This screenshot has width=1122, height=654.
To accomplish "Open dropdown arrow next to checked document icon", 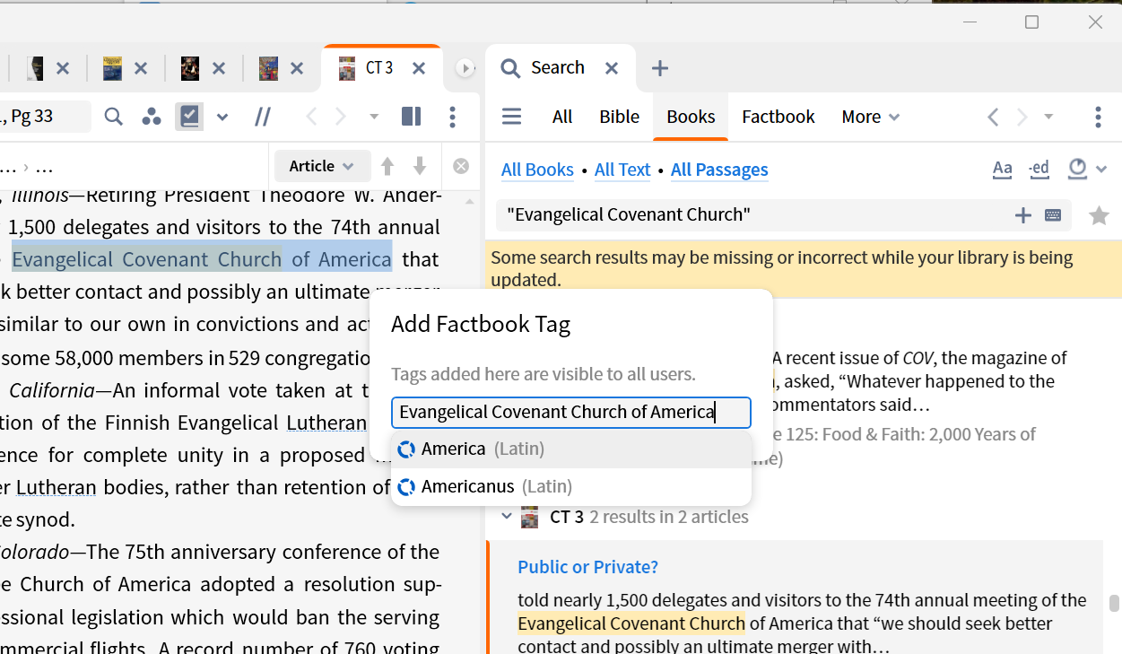I will point(222,117).
